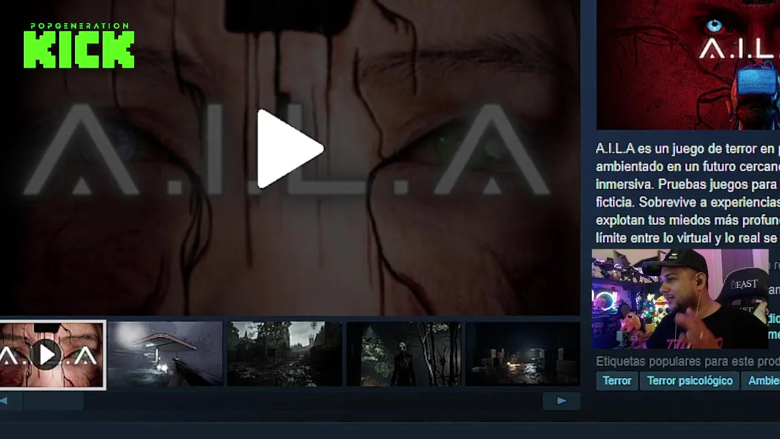Viewport: 780px width, 439px height.
Task: Open the dark flooded room screenshot thumbnail
Action: (x=523, y=354)
